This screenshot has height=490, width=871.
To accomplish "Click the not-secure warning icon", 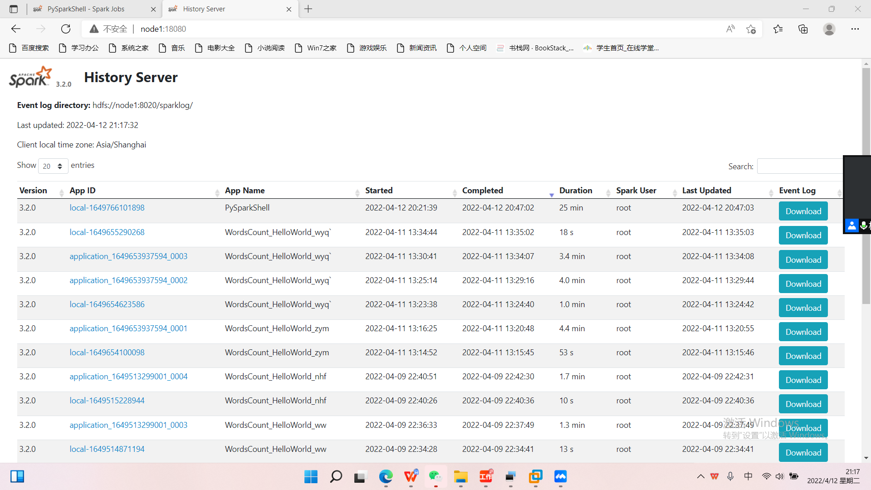I will point(94,29).
